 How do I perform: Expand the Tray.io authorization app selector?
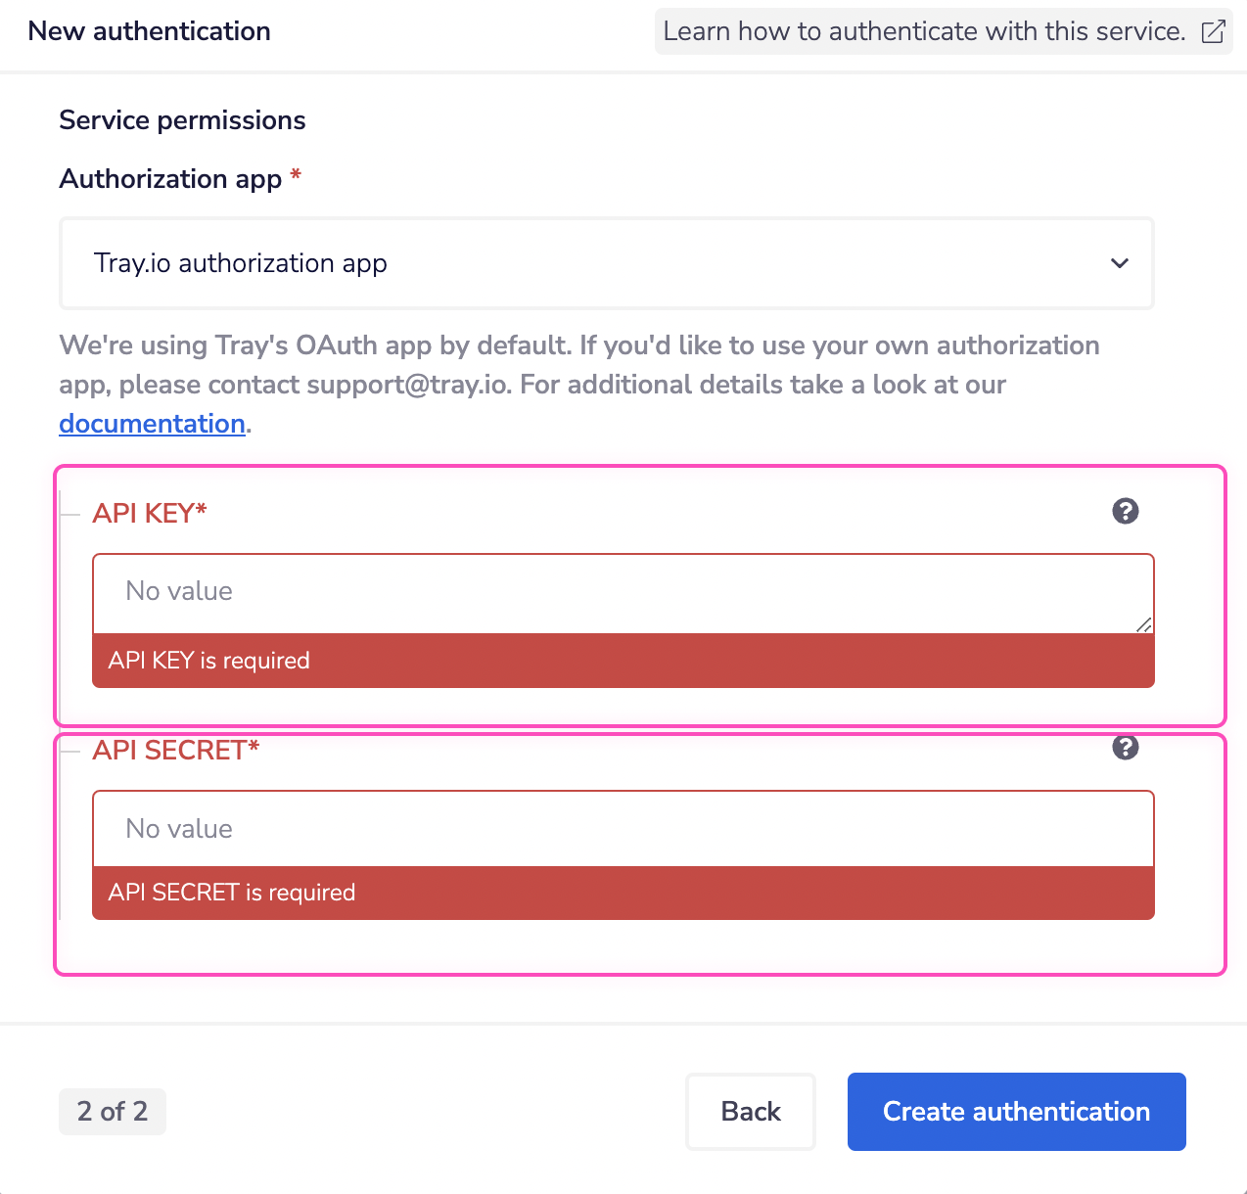point(607,263)
